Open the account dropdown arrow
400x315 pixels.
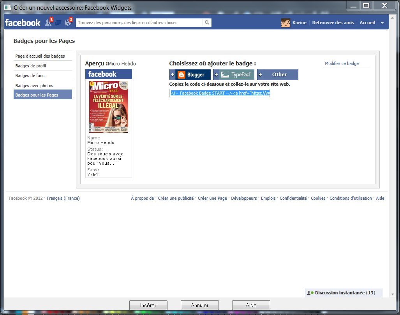click(382, 23)
